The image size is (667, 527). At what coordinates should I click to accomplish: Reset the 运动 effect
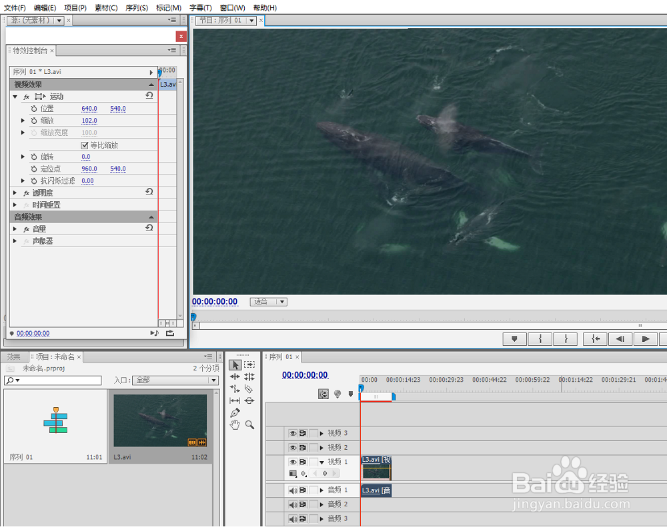click(x=149, y=96)
